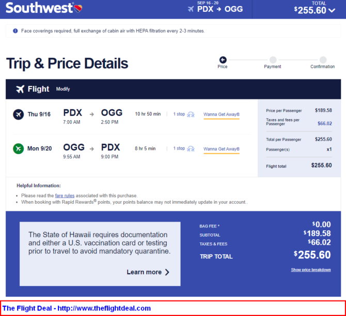Open Learn more chevron about Hawaii requirements
This screenshot has width=346, height=316.
[x=167, y=272]
